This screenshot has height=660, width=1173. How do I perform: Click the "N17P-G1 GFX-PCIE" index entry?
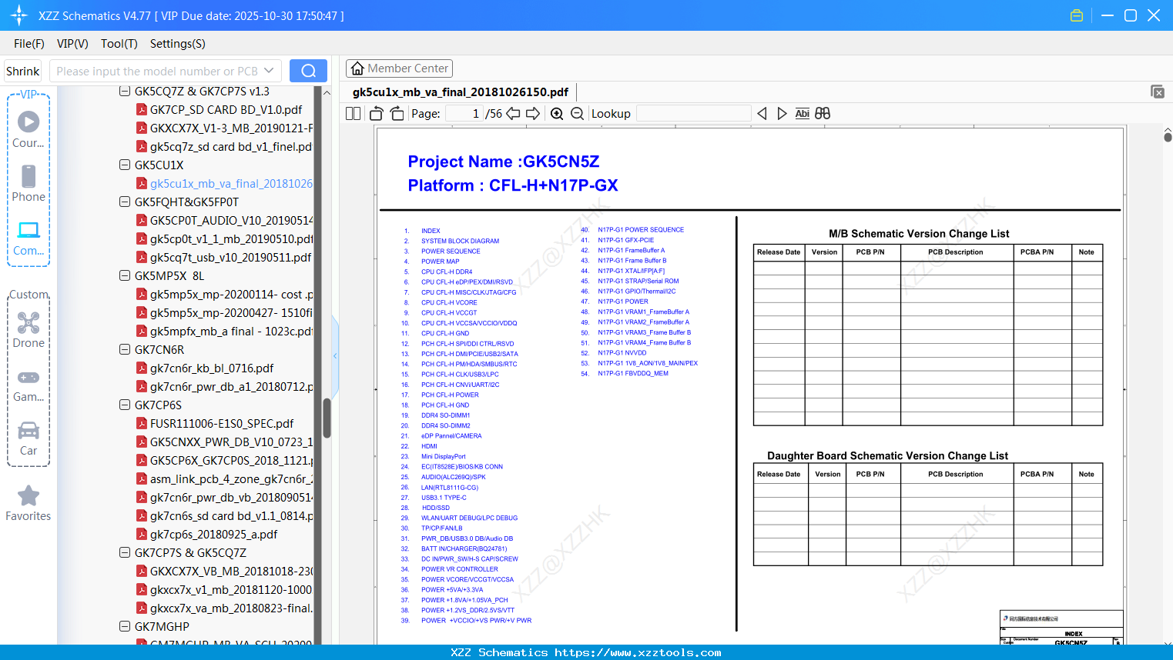pos(625,240)
